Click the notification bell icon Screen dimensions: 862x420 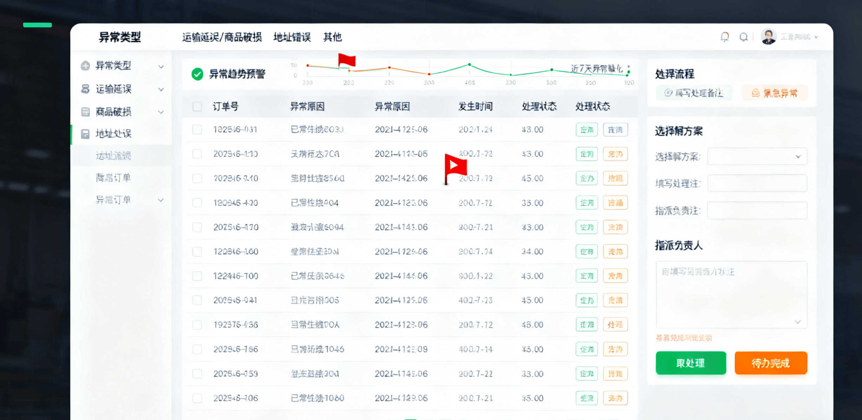pos(725,37)
